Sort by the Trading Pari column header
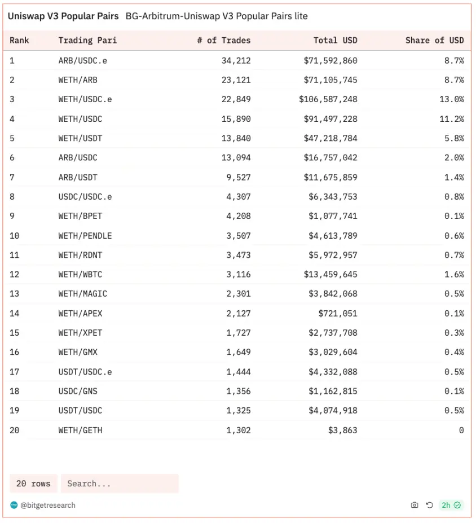 pyautogui.click(x=87, y=40)
